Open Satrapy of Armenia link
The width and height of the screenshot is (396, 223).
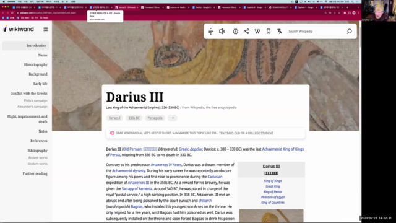pos(137,189)
